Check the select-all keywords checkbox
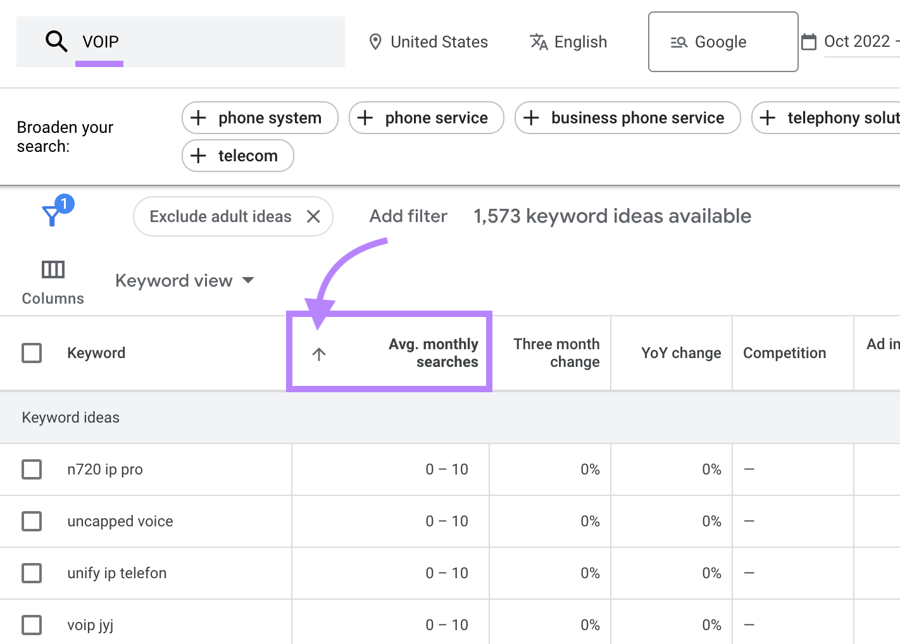900x644 pixels. click(x=32, y=353)
